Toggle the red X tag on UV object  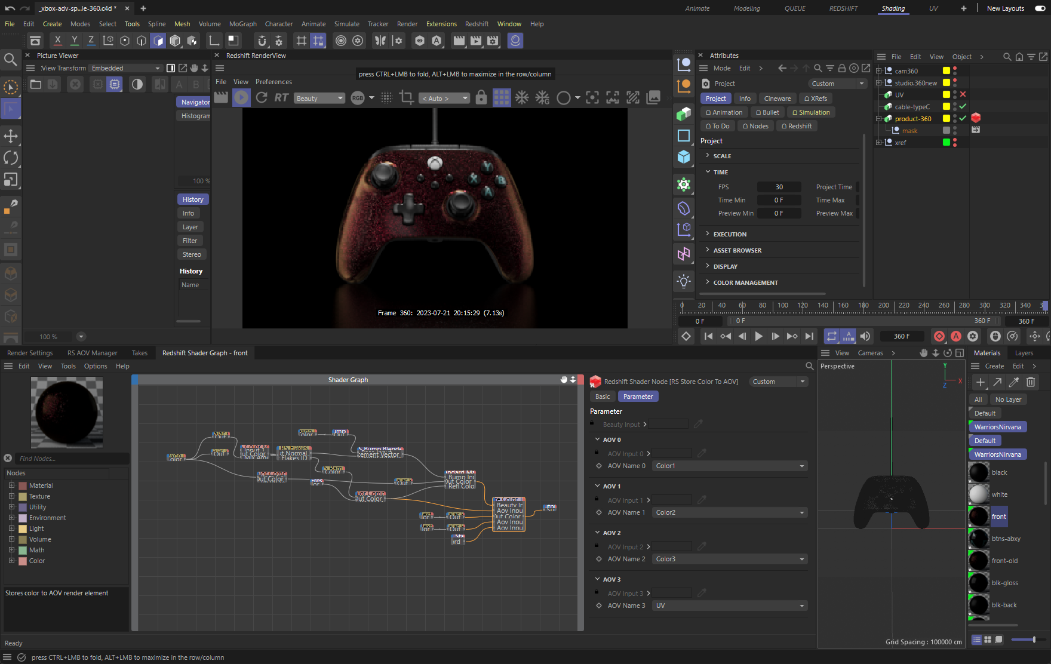pyautogui.click(x=963, y=94)
